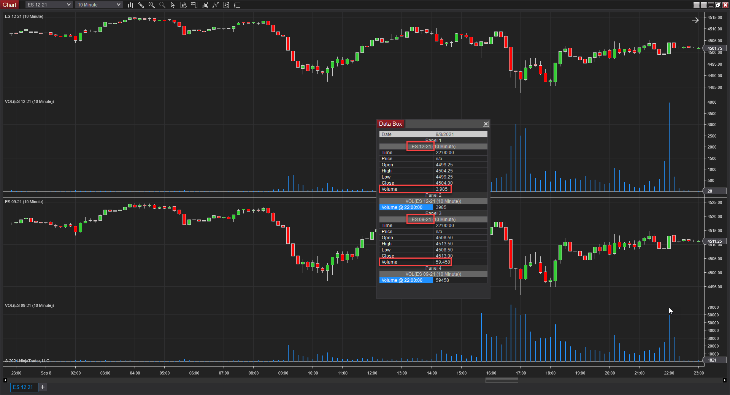Open the Strategies icon on the toolbar
Viewport: 730px width, 395px height.
point(215,5)
